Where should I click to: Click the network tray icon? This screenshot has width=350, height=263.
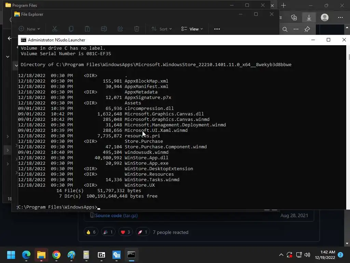[299, 255]
